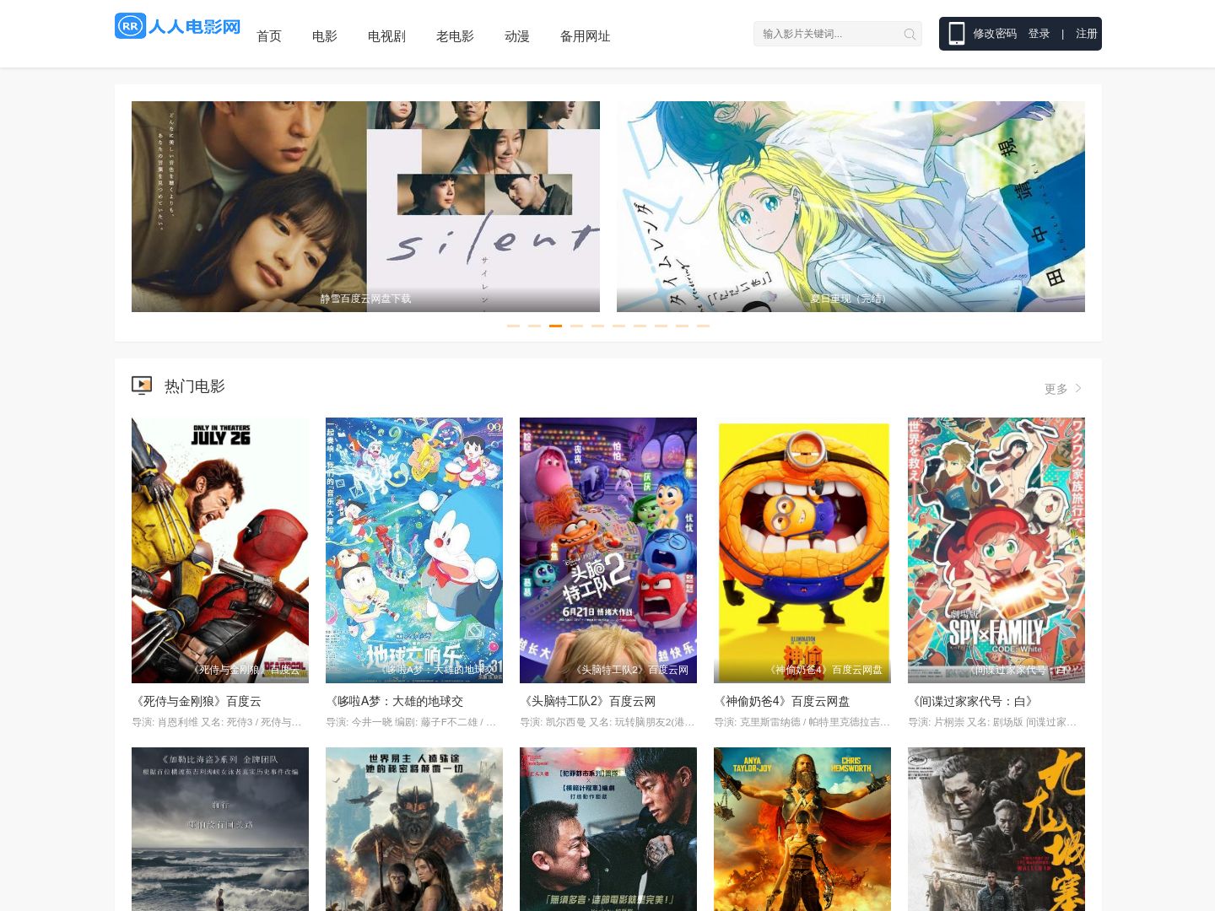Open the 哆啦A梦 大雄的地球交响乐 poster

pos(414,550)
